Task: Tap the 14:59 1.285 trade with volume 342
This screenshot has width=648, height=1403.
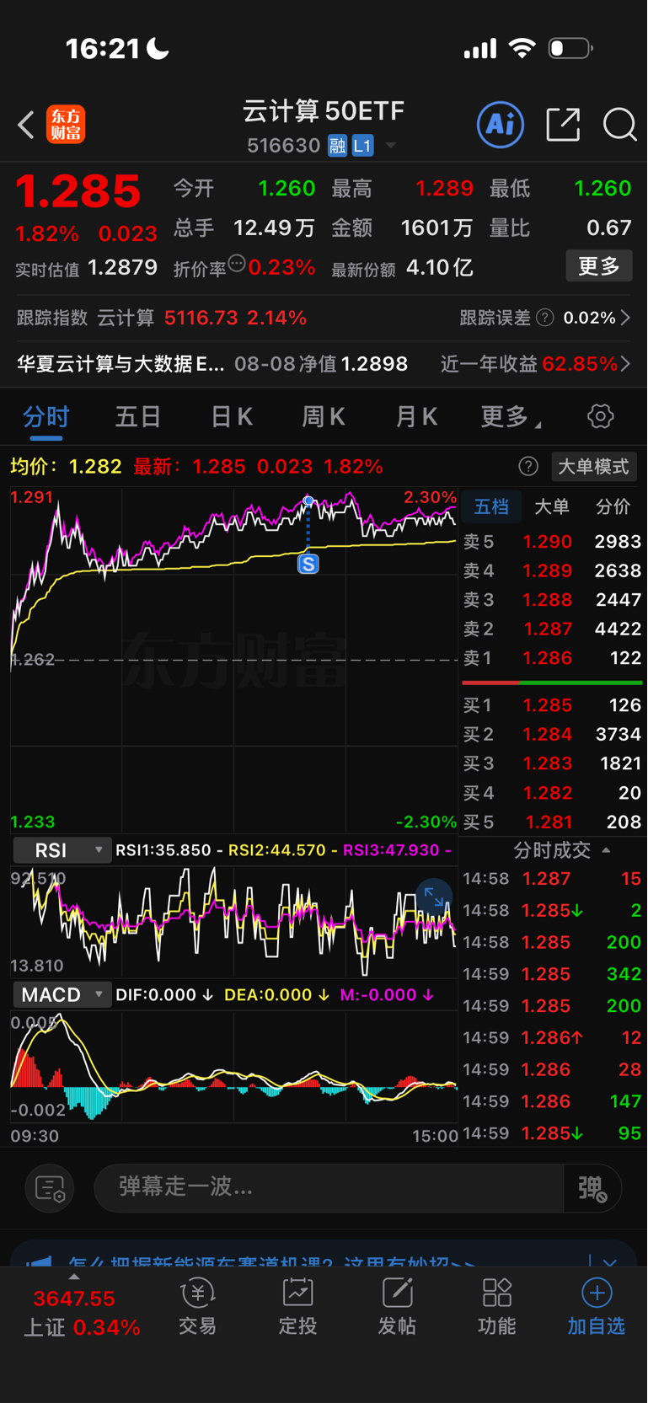Action: coord(552,974)
